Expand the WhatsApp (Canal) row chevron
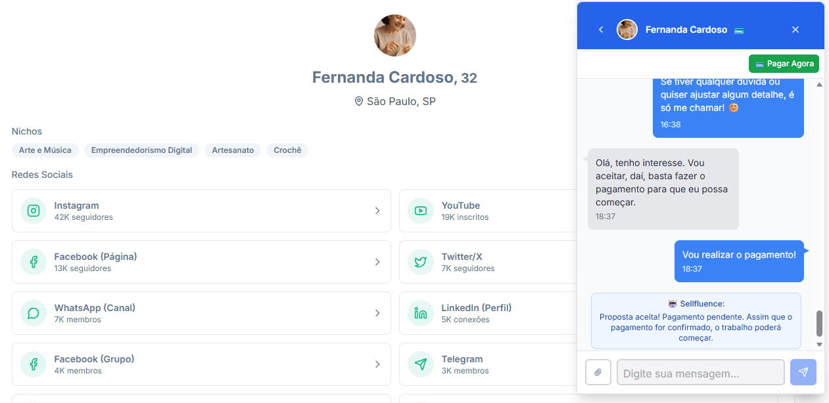The width and height of the screenshot is (829, 403). 377,313
